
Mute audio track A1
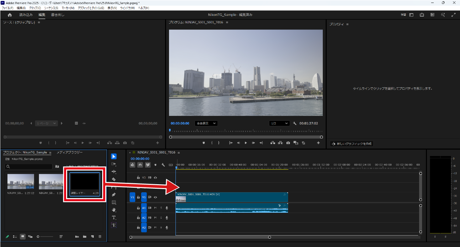coord(155,208)
